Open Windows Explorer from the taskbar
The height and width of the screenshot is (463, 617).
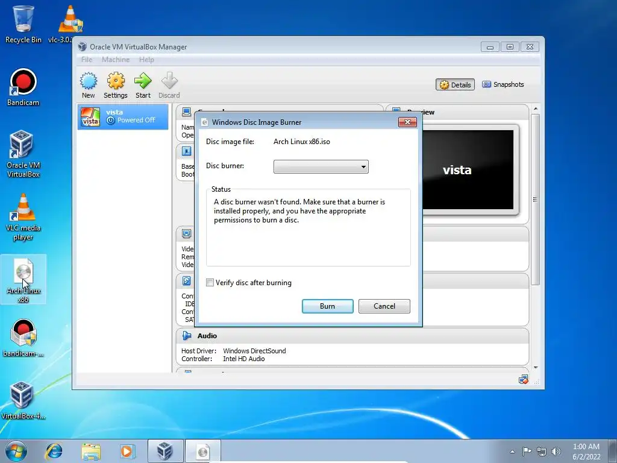(91, 451)
